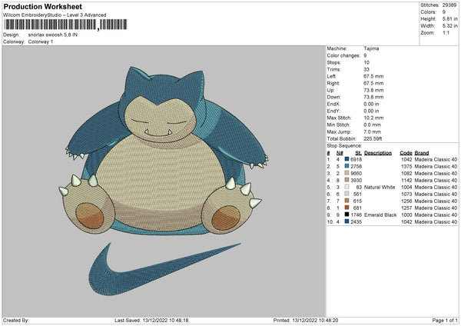Pick the orange-brown swatch beside 615 stitches
461x326 pixels.
347,201
